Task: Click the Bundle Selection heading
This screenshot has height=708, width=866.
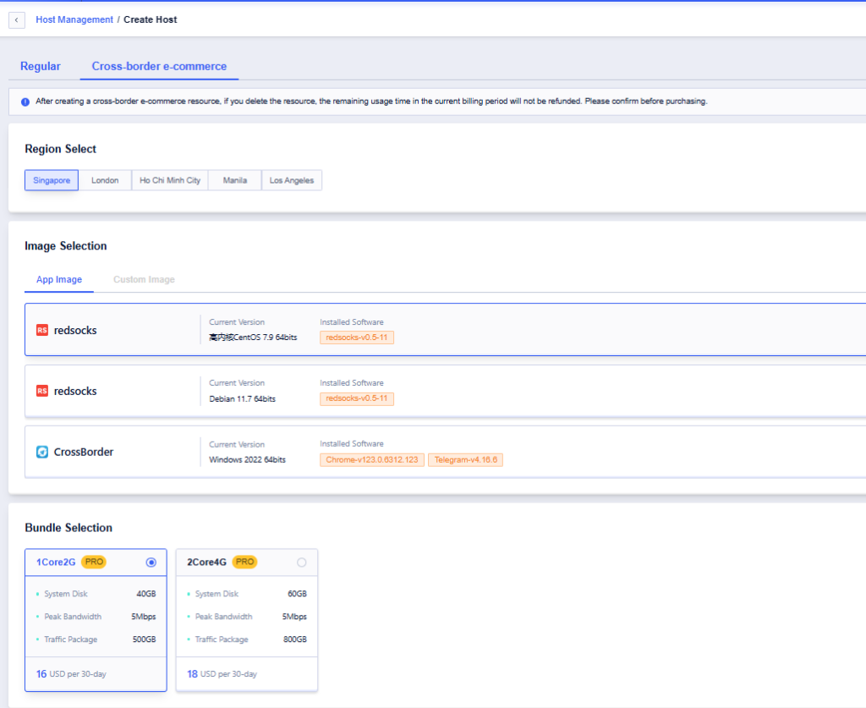Action: click(x=69, y=528)
